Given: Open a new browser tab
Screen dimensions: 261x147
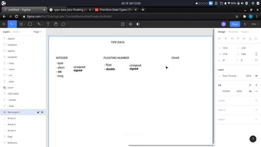Looking at the screenshot, I should tap(143, 10).
